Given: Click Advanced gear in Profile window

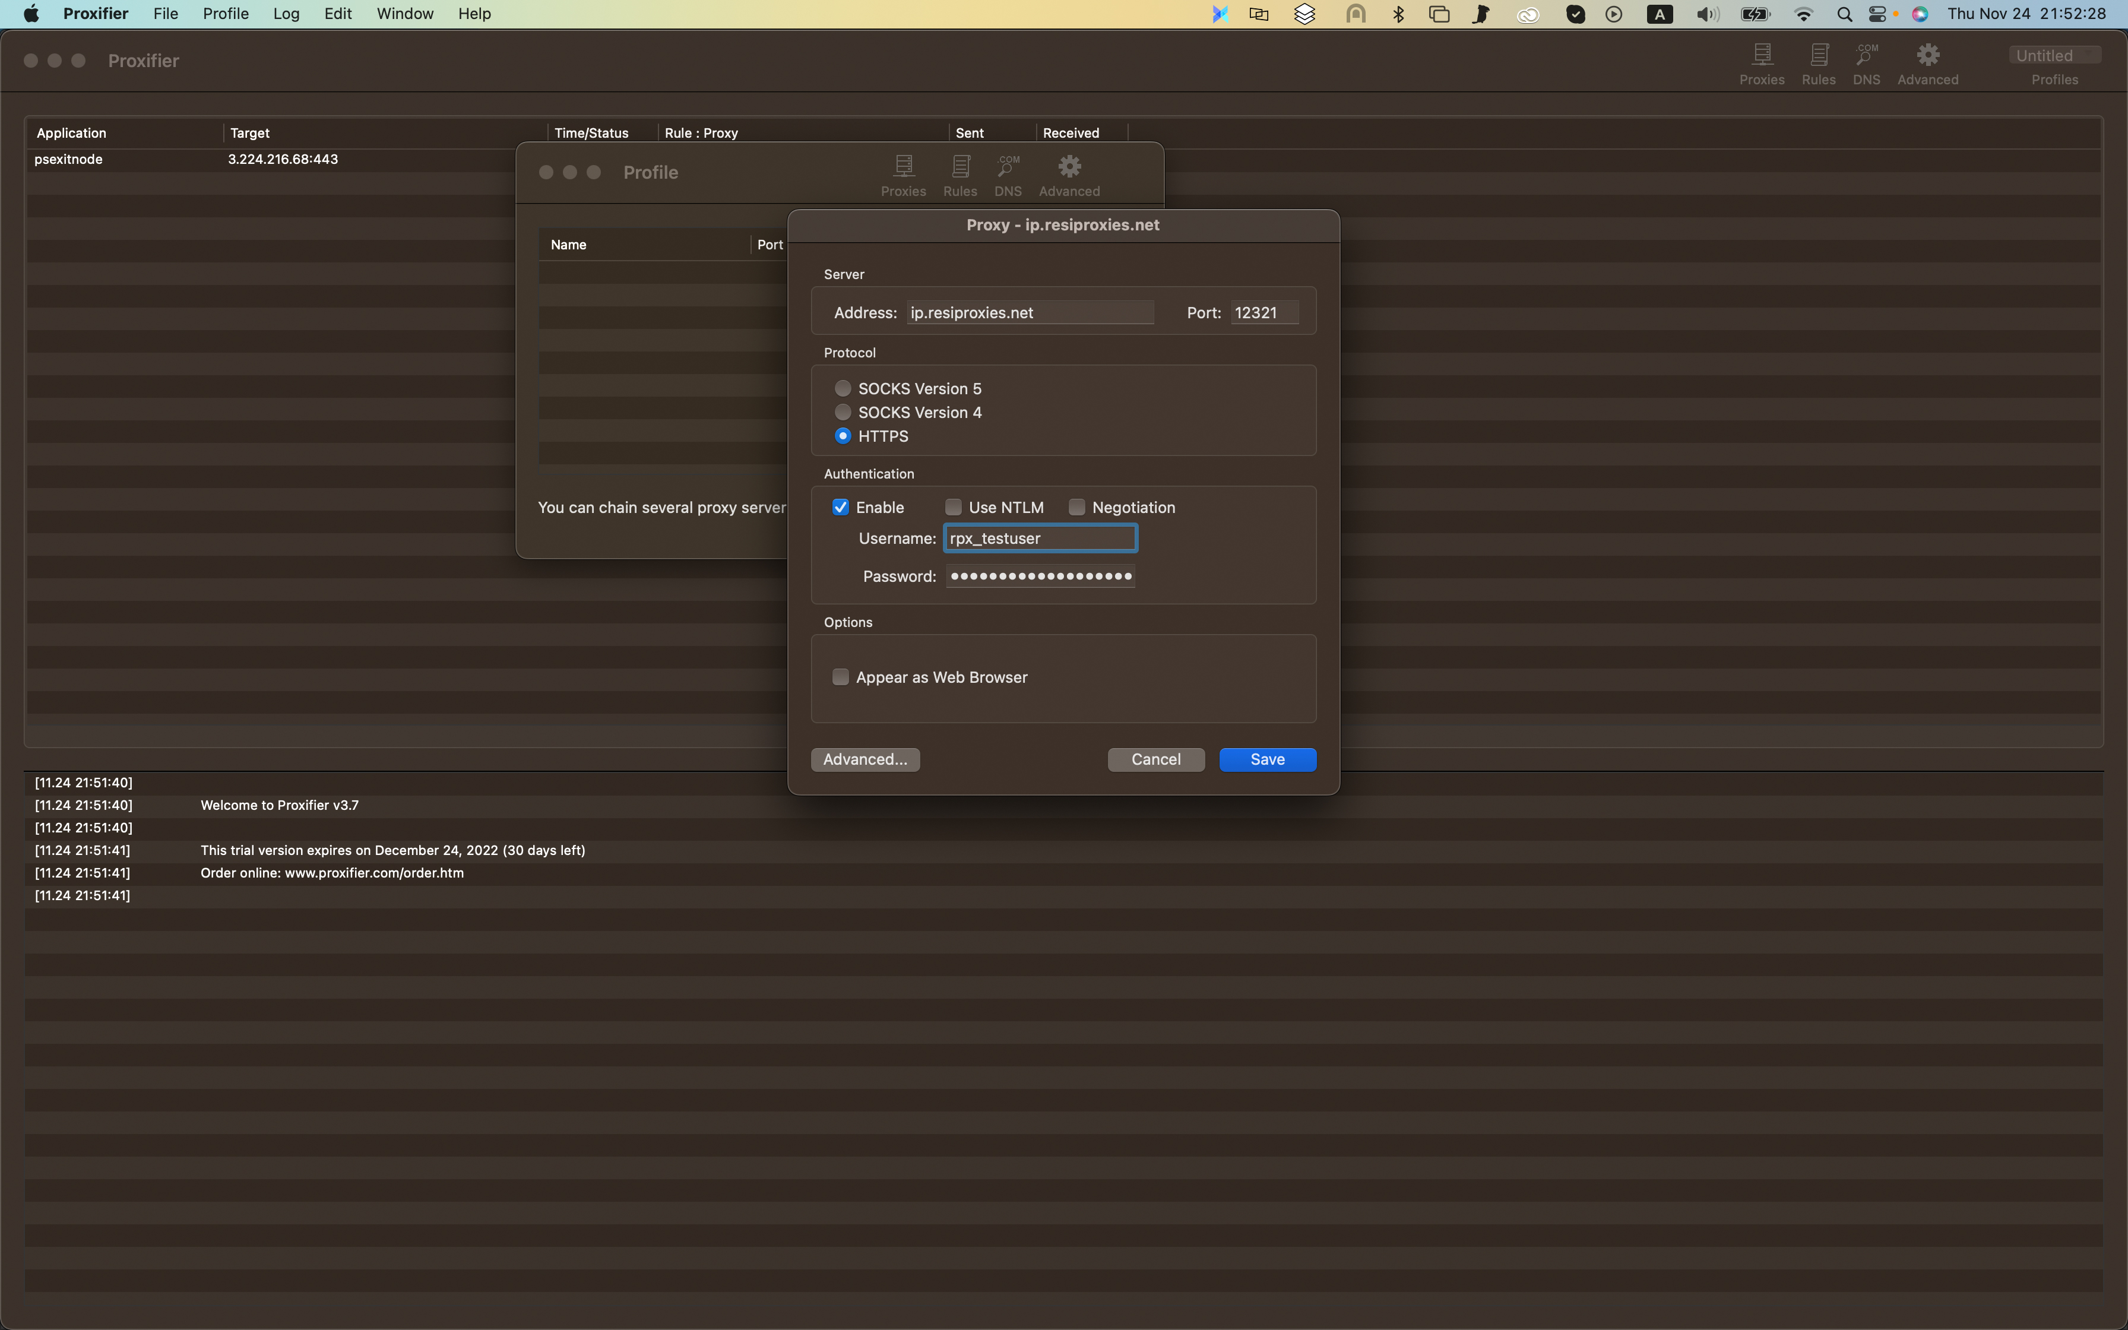Looking at the screenshot, I should [x=1069, y=176].
